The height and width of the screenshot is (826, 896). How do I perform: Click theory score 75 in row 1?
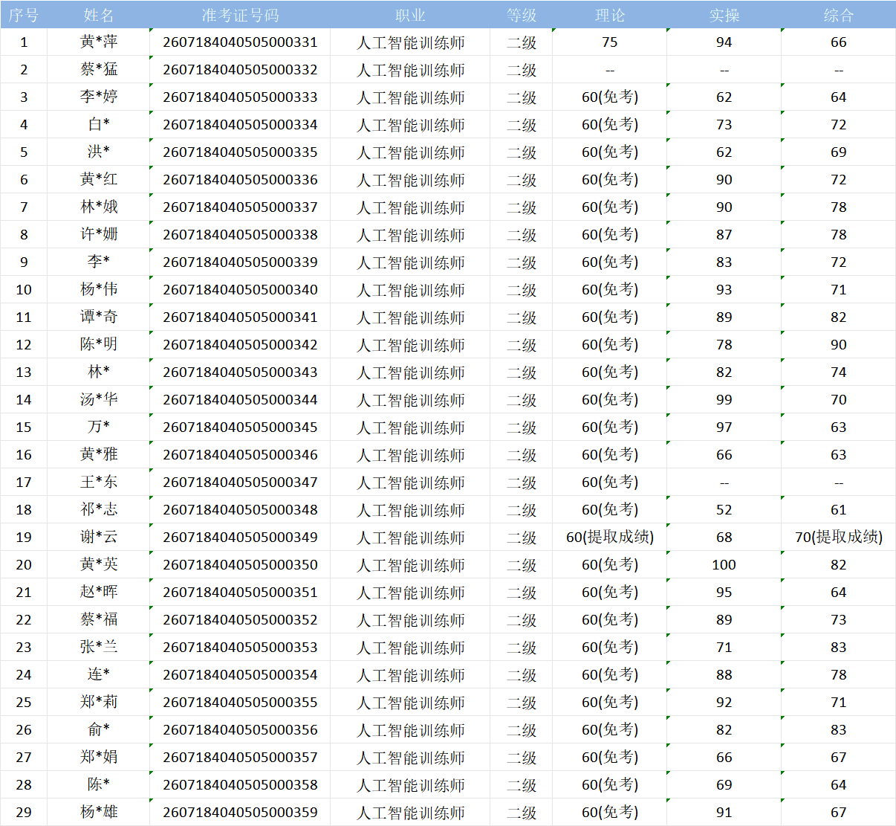pyautogui.click(x=610, y=42)
